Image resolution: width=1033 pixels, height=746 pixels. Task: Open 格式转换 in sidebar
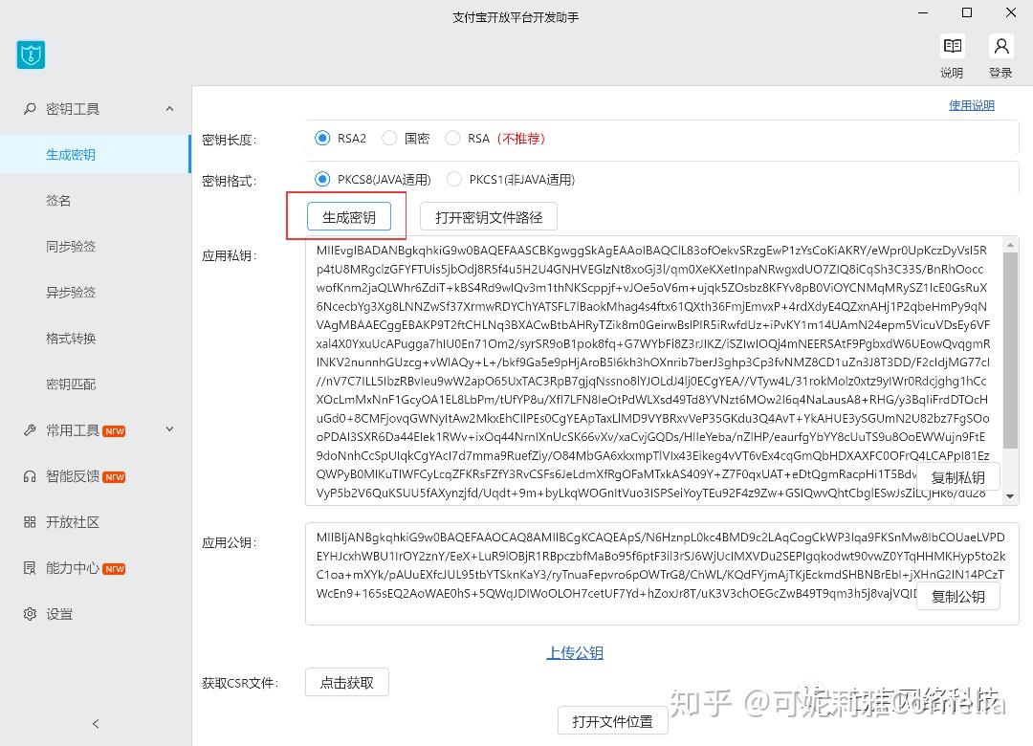click(x=71, y=339)
